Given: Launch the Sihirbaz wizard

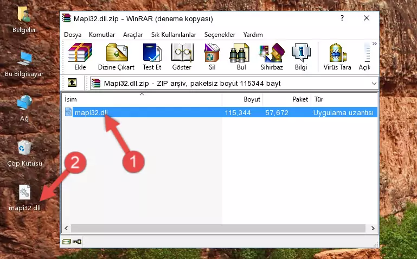Looking at the screenshot, I should [x=272, y=56].
